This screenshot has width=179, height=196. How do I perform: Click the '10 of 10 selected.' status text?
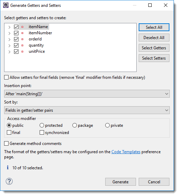pyautogui.click(x=28, y=168)
